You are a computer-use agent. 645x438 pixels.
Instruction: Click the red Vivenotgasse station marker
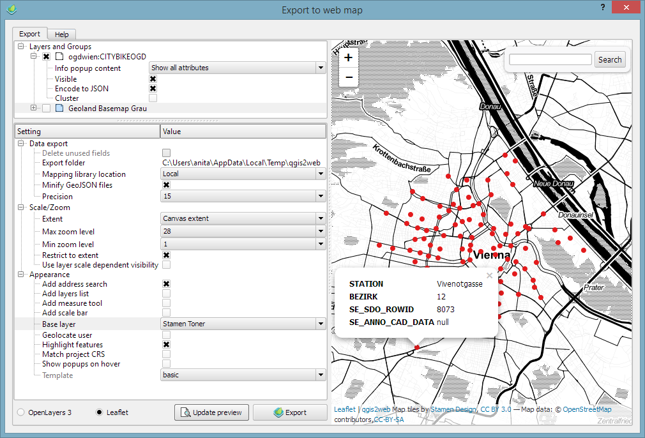416,348
